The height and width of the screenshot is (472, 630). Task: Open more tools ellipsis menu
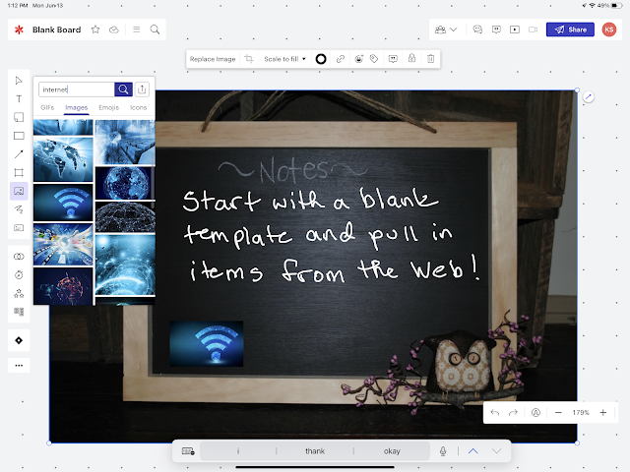click(x=19, y=366)
